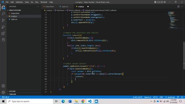Image resolution: width=185 pixels, height=104 pixels.
Task: Select the script.js editor tab
Action: (x=81, y=6)
